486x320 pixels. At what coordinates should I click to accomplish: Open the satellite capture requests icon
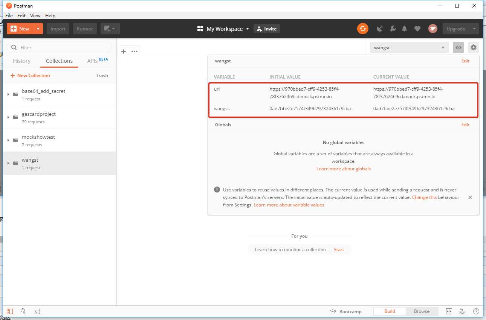380,29
